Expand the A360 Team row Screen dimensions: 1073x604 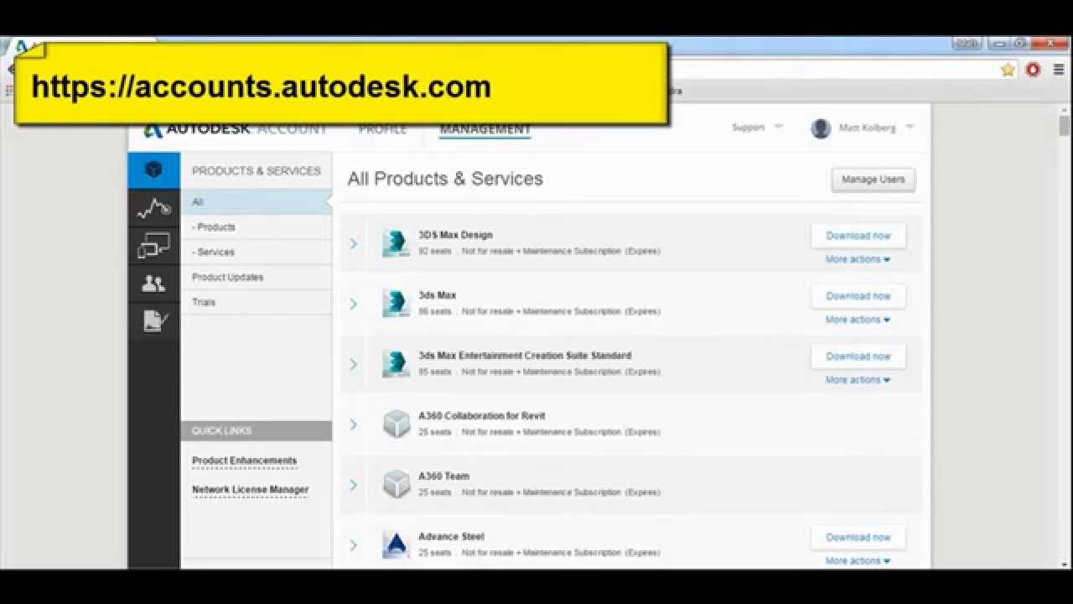point(354,485)
